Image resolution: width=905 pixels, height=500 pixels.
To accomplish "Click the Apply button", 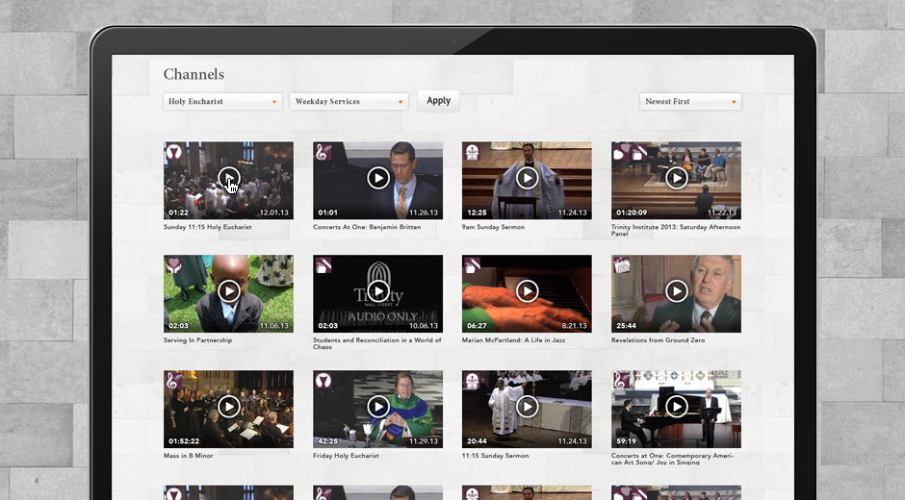I will 438,101.
